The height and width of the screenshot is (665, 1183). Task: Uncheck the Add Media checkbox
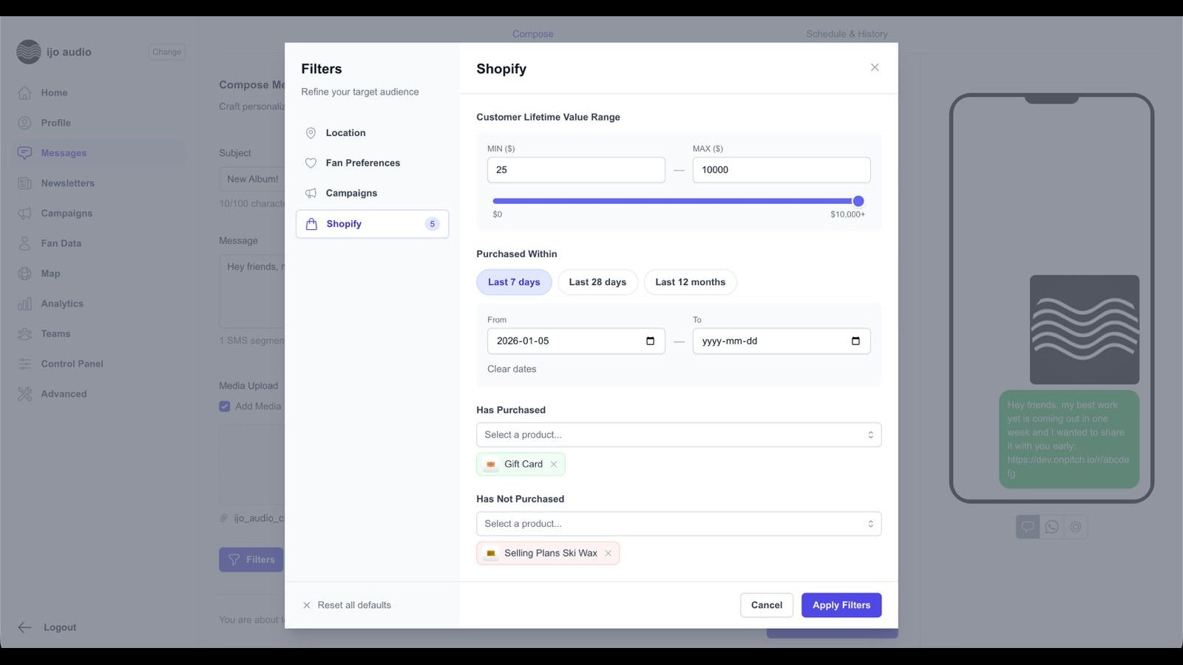[x=224, y=406]
